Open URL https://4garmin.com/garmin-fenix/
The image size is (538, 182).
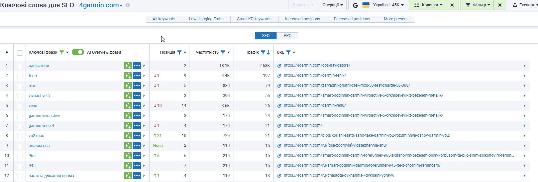(x=315, y=75)
